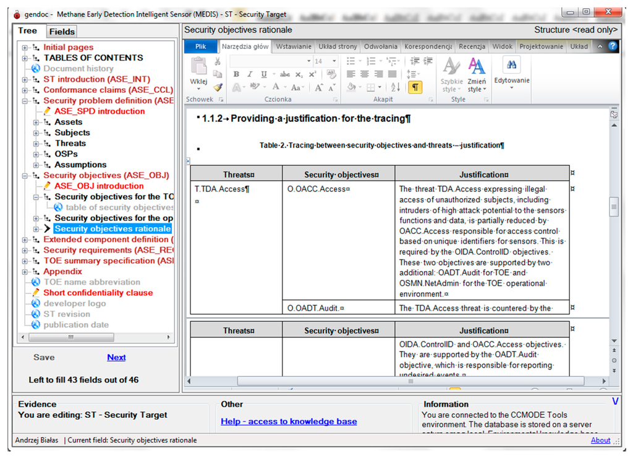Click the Next link
Screen dimensions: 633x458
[116, 357]
